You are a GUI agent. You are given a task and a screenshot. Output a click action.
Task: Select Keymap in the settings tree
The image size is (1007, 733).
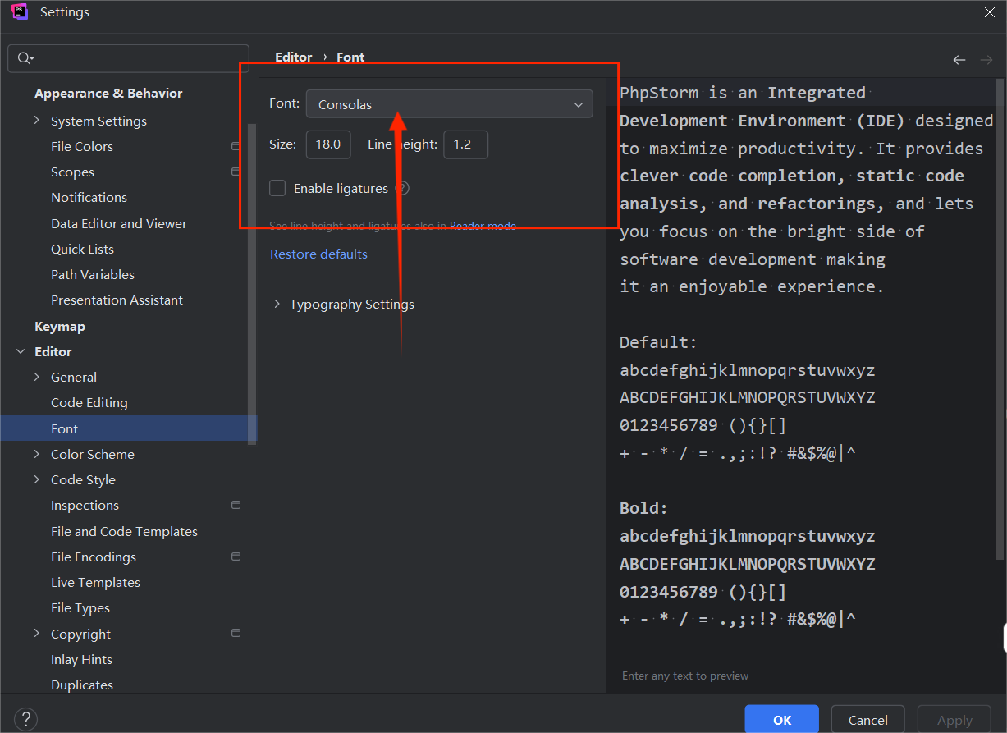coord(59,326)
